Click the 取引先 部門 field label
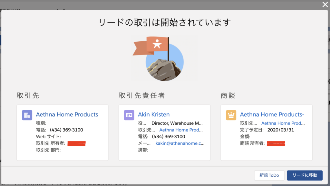Viewport: 330px width, 186px height. [48, 150]
